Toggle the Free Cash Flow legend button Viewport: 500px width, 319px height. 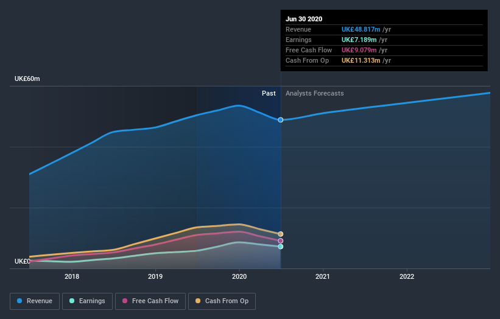(x=150, y=301)
